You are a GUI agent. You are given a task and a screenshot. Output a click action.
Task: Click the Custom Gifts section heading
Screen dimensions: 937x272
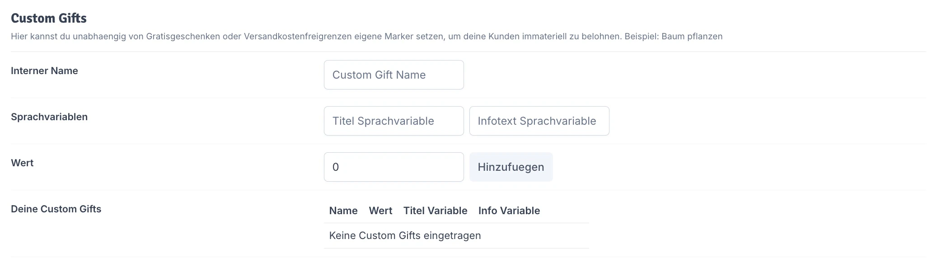[48, 18]
